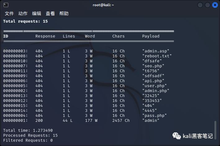Click the vertical scrollbar thumb
Image resolution: width=220 pixels, height=146 pixels.
click(215, 130)
